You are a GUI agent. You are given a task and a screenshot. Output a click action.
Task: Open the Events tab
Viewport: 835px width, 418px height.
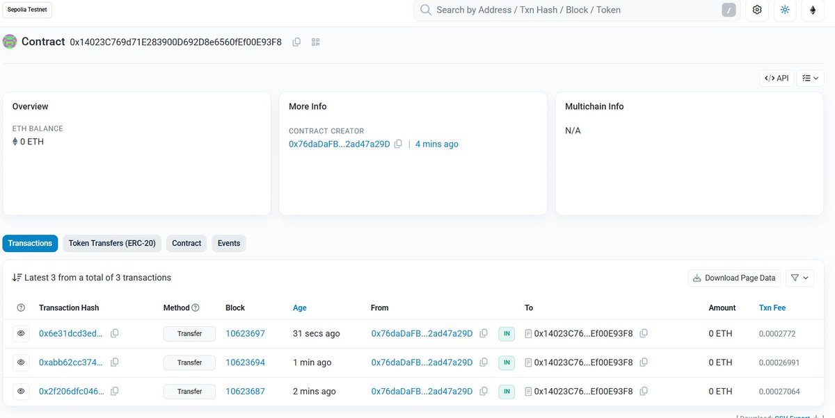pyautogui.click(x=229, y=244)
